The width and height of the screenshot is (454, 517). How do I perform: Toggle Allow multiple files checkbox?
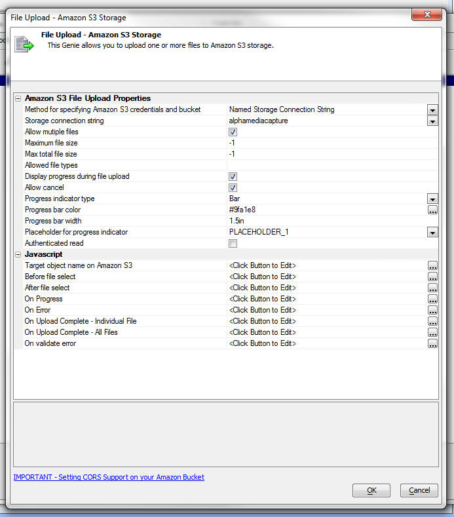(233, 132)
